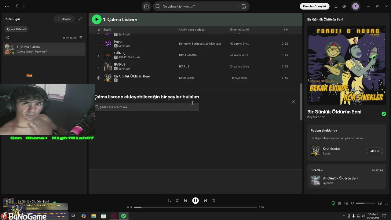The width and height of the screenshot is (391, 220).
Task: Open the DIPSOMANIA album link
Action: [x=188, y=55]
